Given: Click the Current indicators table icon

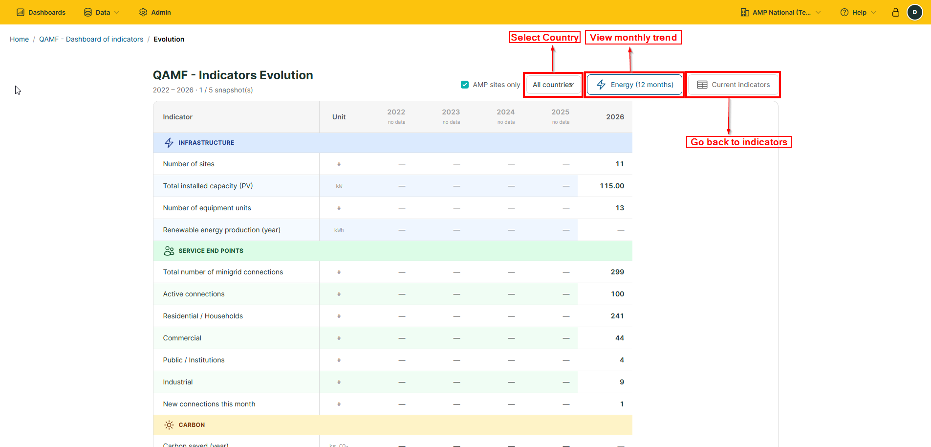Looking at the screenshot, I should pos(702,85).
